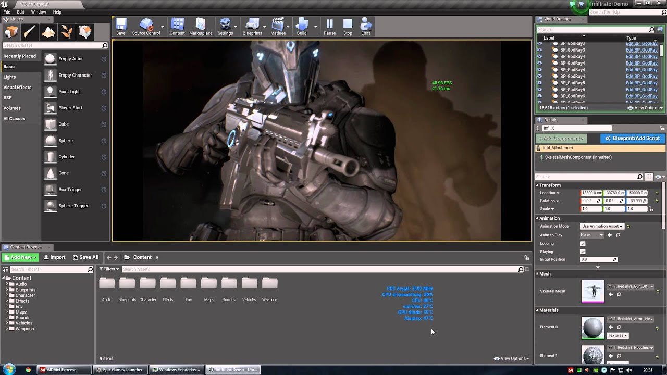
Task: Toggle the Playing checkbox
Action: 583,252
